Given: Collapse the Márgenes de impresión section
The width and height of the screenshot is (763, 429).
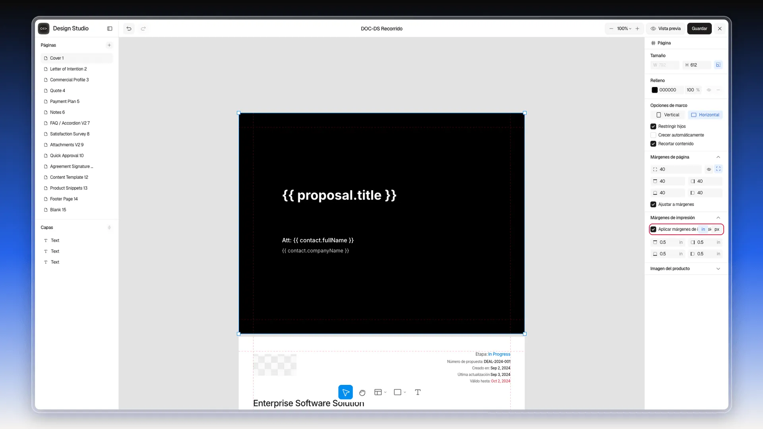Looking at the screenshot, I should [x=718, y=218].
